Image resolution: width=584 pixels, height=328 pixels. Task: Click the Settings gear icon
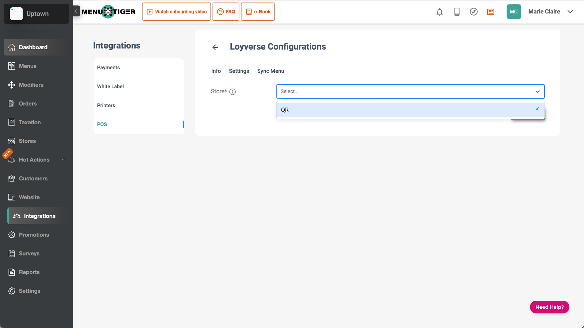pos(12,291)
